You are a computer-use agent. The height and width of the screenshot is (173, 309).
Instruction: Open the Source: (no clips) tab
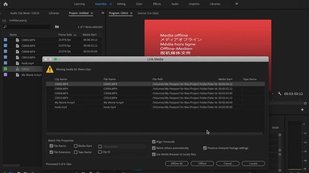click(148, 13)
